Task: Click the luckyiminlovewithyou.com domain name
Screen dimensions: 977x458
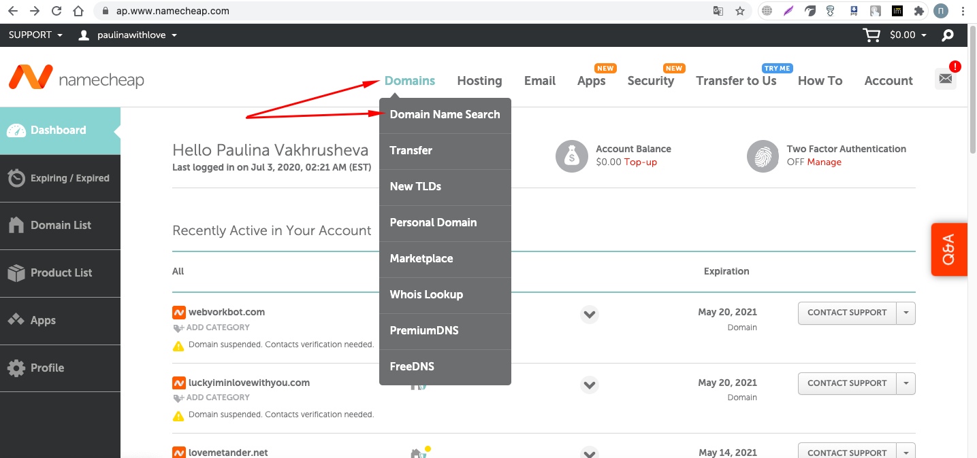Action: 249,383
